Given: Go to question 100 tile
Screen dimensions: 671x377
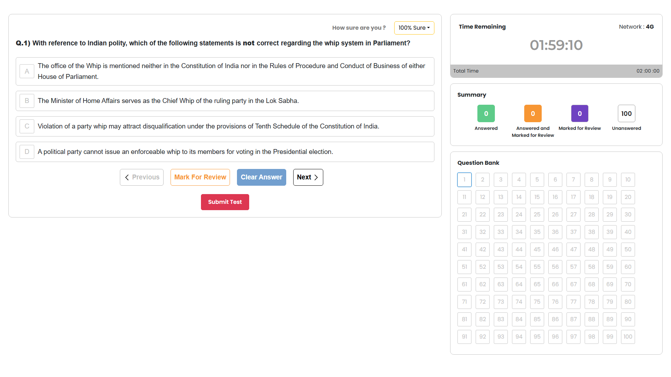Looking at the screenshot, I should click(x=628, y=337).
